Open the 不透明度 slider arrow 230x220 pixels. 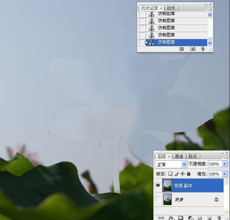click(x=225, y=164)
